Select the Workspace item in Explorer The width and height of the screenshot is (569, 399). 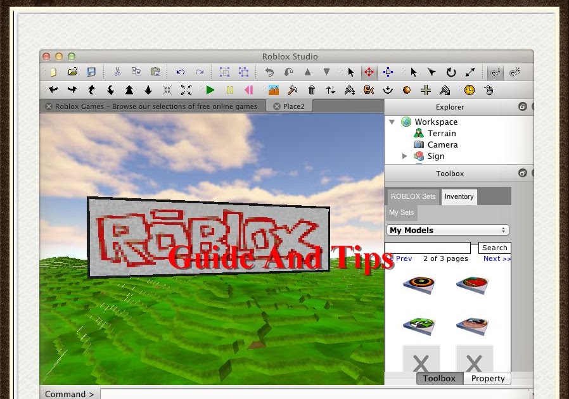436,122
